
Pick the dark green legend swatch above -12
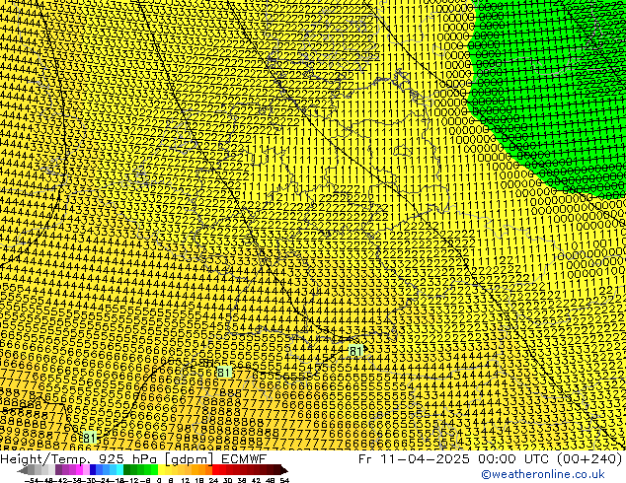(x=127, y=469)
